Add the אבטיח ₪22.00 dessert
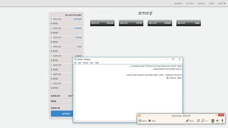This screenshot has height=128, width=228. pos(102,23)
